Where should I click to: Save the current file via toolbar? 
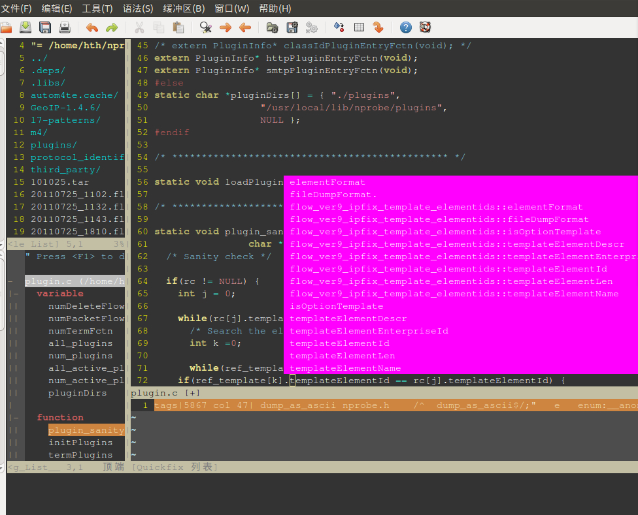point(25,27)
